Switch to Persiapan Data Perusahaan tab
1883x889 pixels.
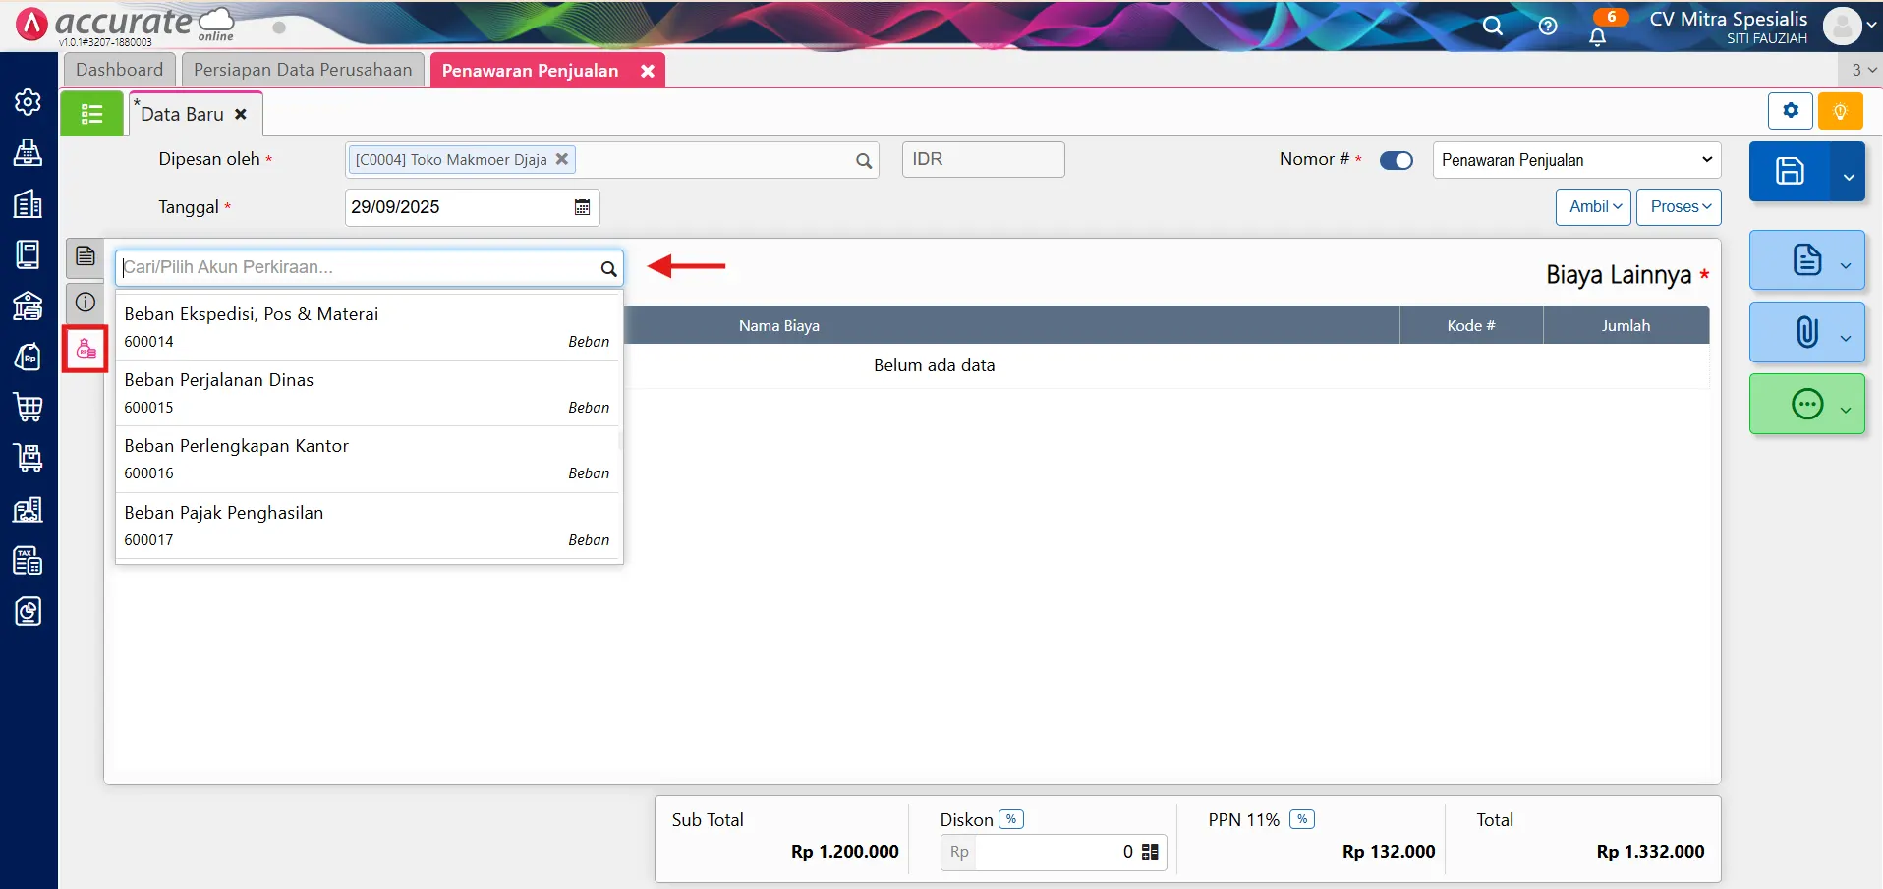coord(303,70)
